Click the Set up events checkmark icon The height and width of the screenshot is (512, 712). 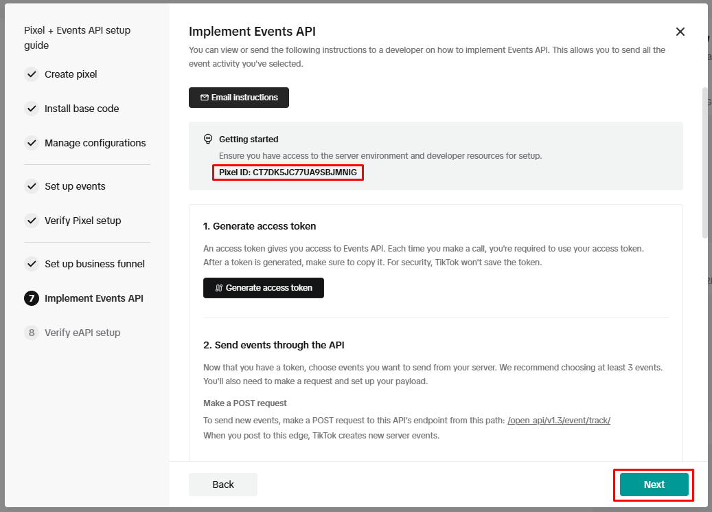[x=32, y=186]
